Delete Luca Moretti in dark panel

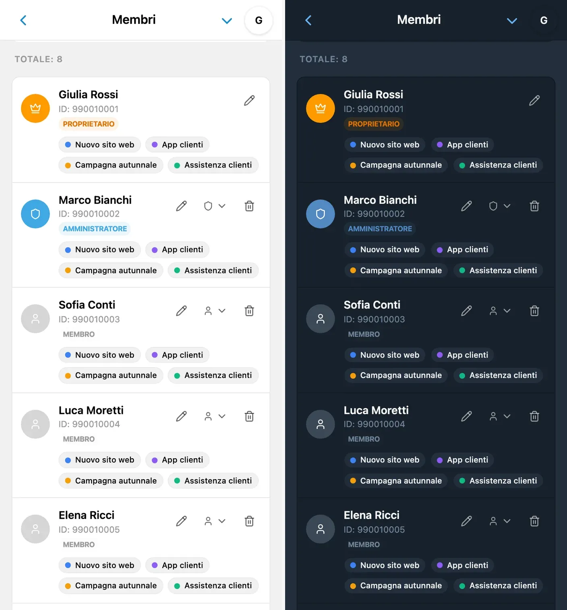coord(534,416)
